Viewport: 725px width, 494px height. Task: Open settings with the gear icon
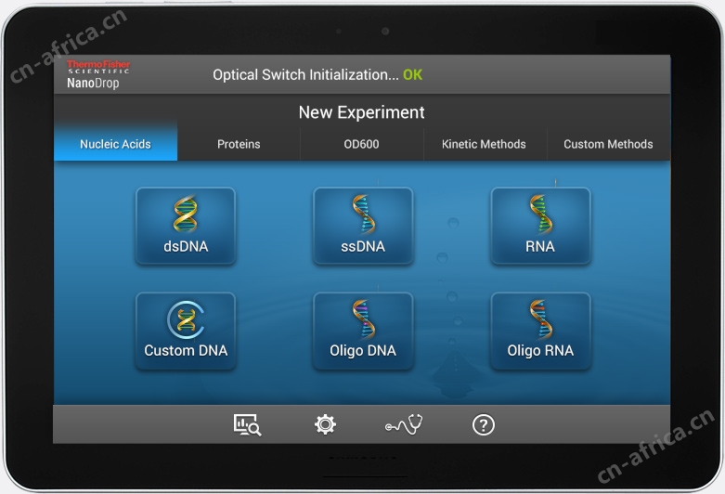(325, 424)
